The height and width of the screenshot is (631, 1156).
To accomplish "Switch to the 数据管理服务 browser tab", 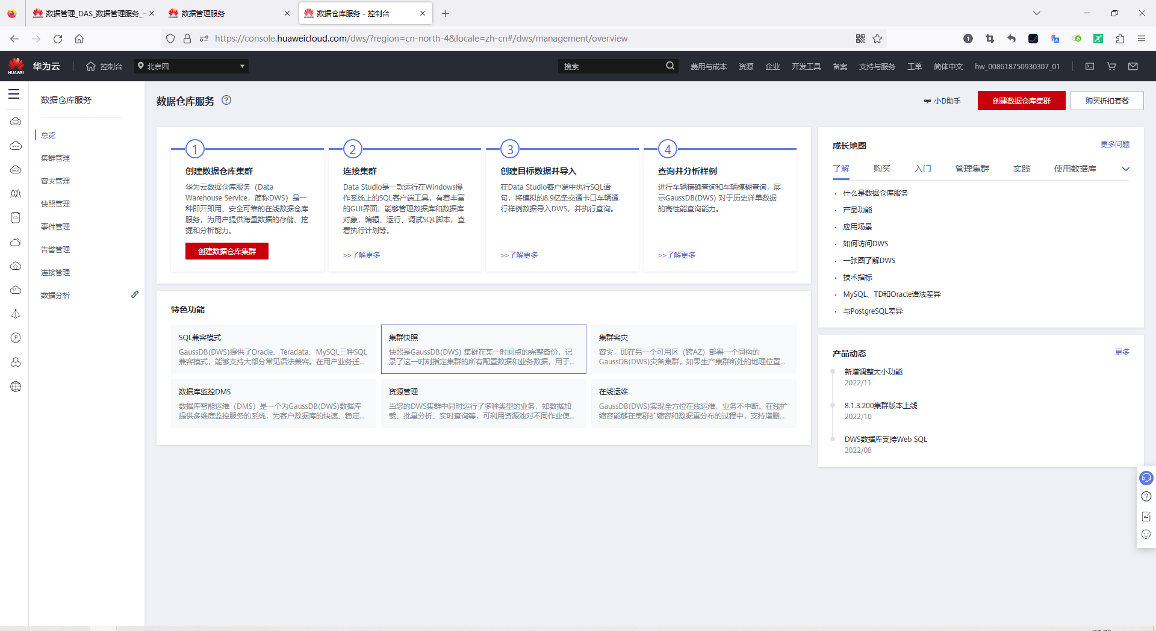I will [x=229, y=13].
